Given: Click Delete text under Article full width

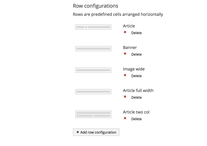Looking at the screenshot, I should 136,98.
